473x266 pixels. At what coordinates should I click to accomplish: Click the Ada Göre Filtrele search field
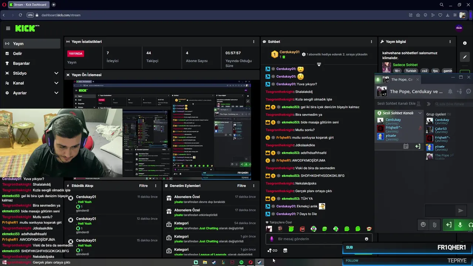(453, 104)
